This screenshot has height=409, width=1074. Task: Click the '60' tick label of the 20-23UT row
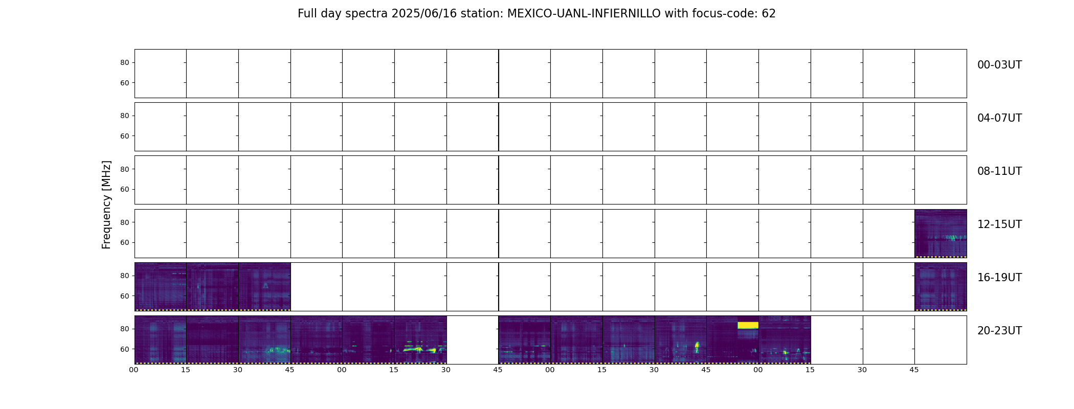(x=125, y=349)
